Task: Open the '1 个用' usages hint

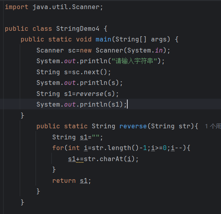Action: (x=213, y=126)
